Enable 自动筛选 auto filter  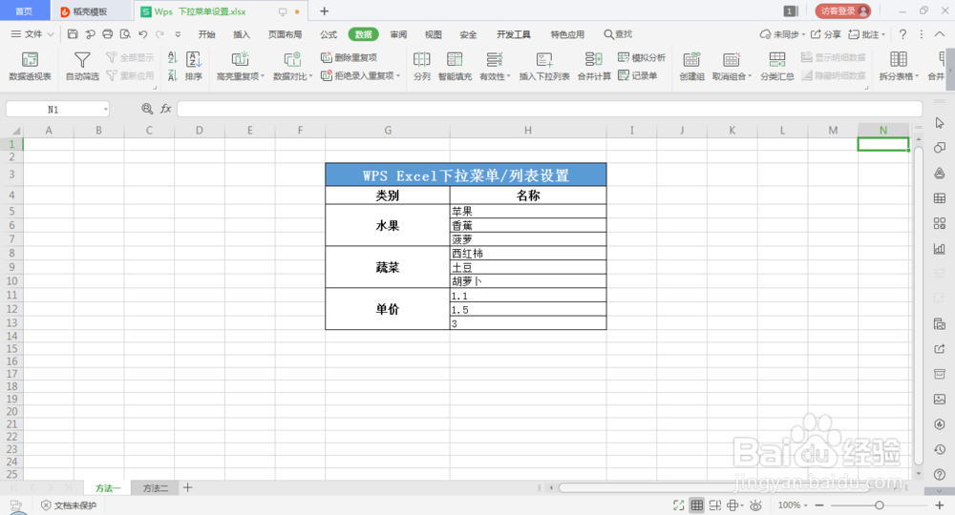click(x=82, y=66)
